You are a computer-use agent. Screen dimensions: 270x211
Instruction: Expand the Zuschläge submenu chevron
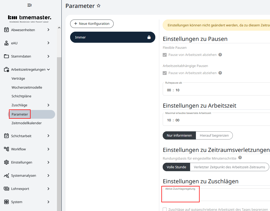(48, 105)
